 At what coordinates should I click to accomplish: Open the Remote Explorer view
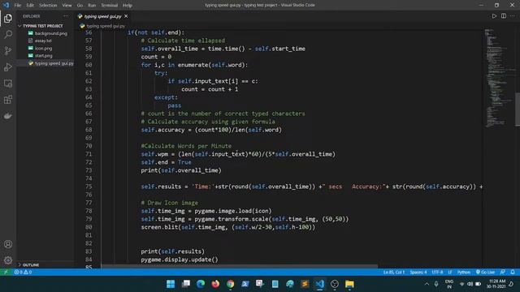[x=8, y=84]
